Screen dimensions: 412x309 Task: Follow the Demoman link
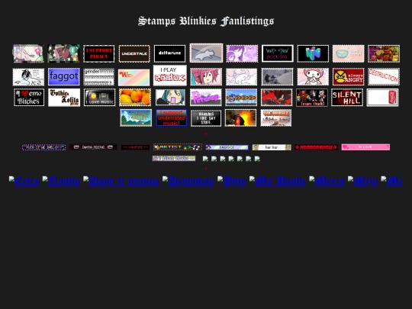188,182
